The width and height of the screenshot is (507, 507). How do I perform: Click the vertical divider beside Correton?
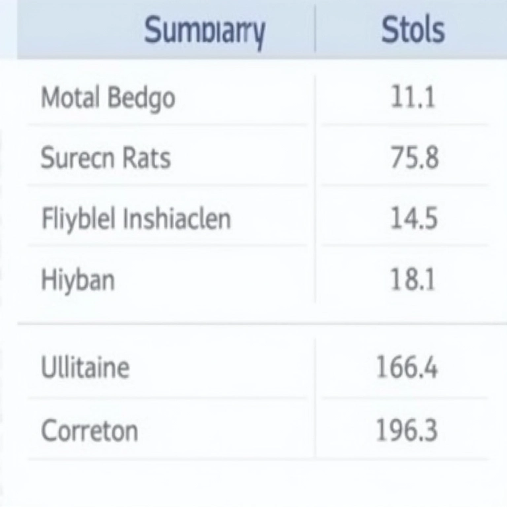(x=315, y=431)
